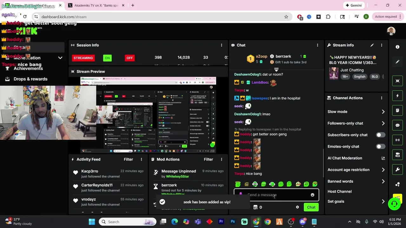Open Windows Start menu
Screen dimensions: 406x228
92,222
